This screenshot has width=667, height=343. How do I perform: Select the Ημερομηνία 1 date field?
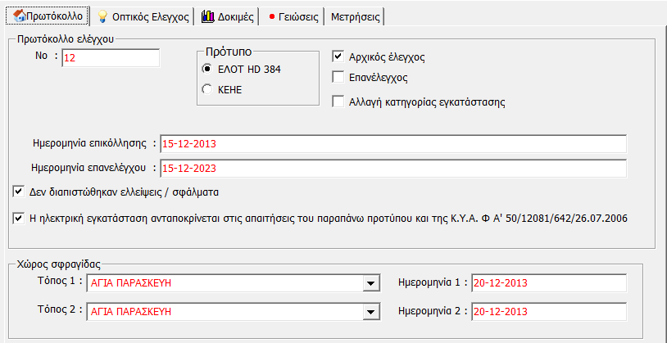point(548,283)
